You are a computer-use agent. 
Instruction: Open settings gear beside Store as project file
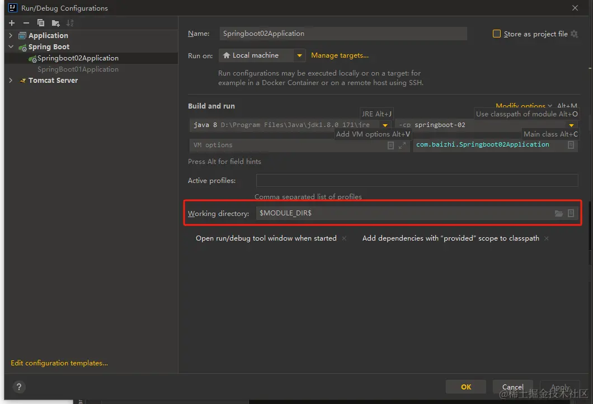coord(574,34)
